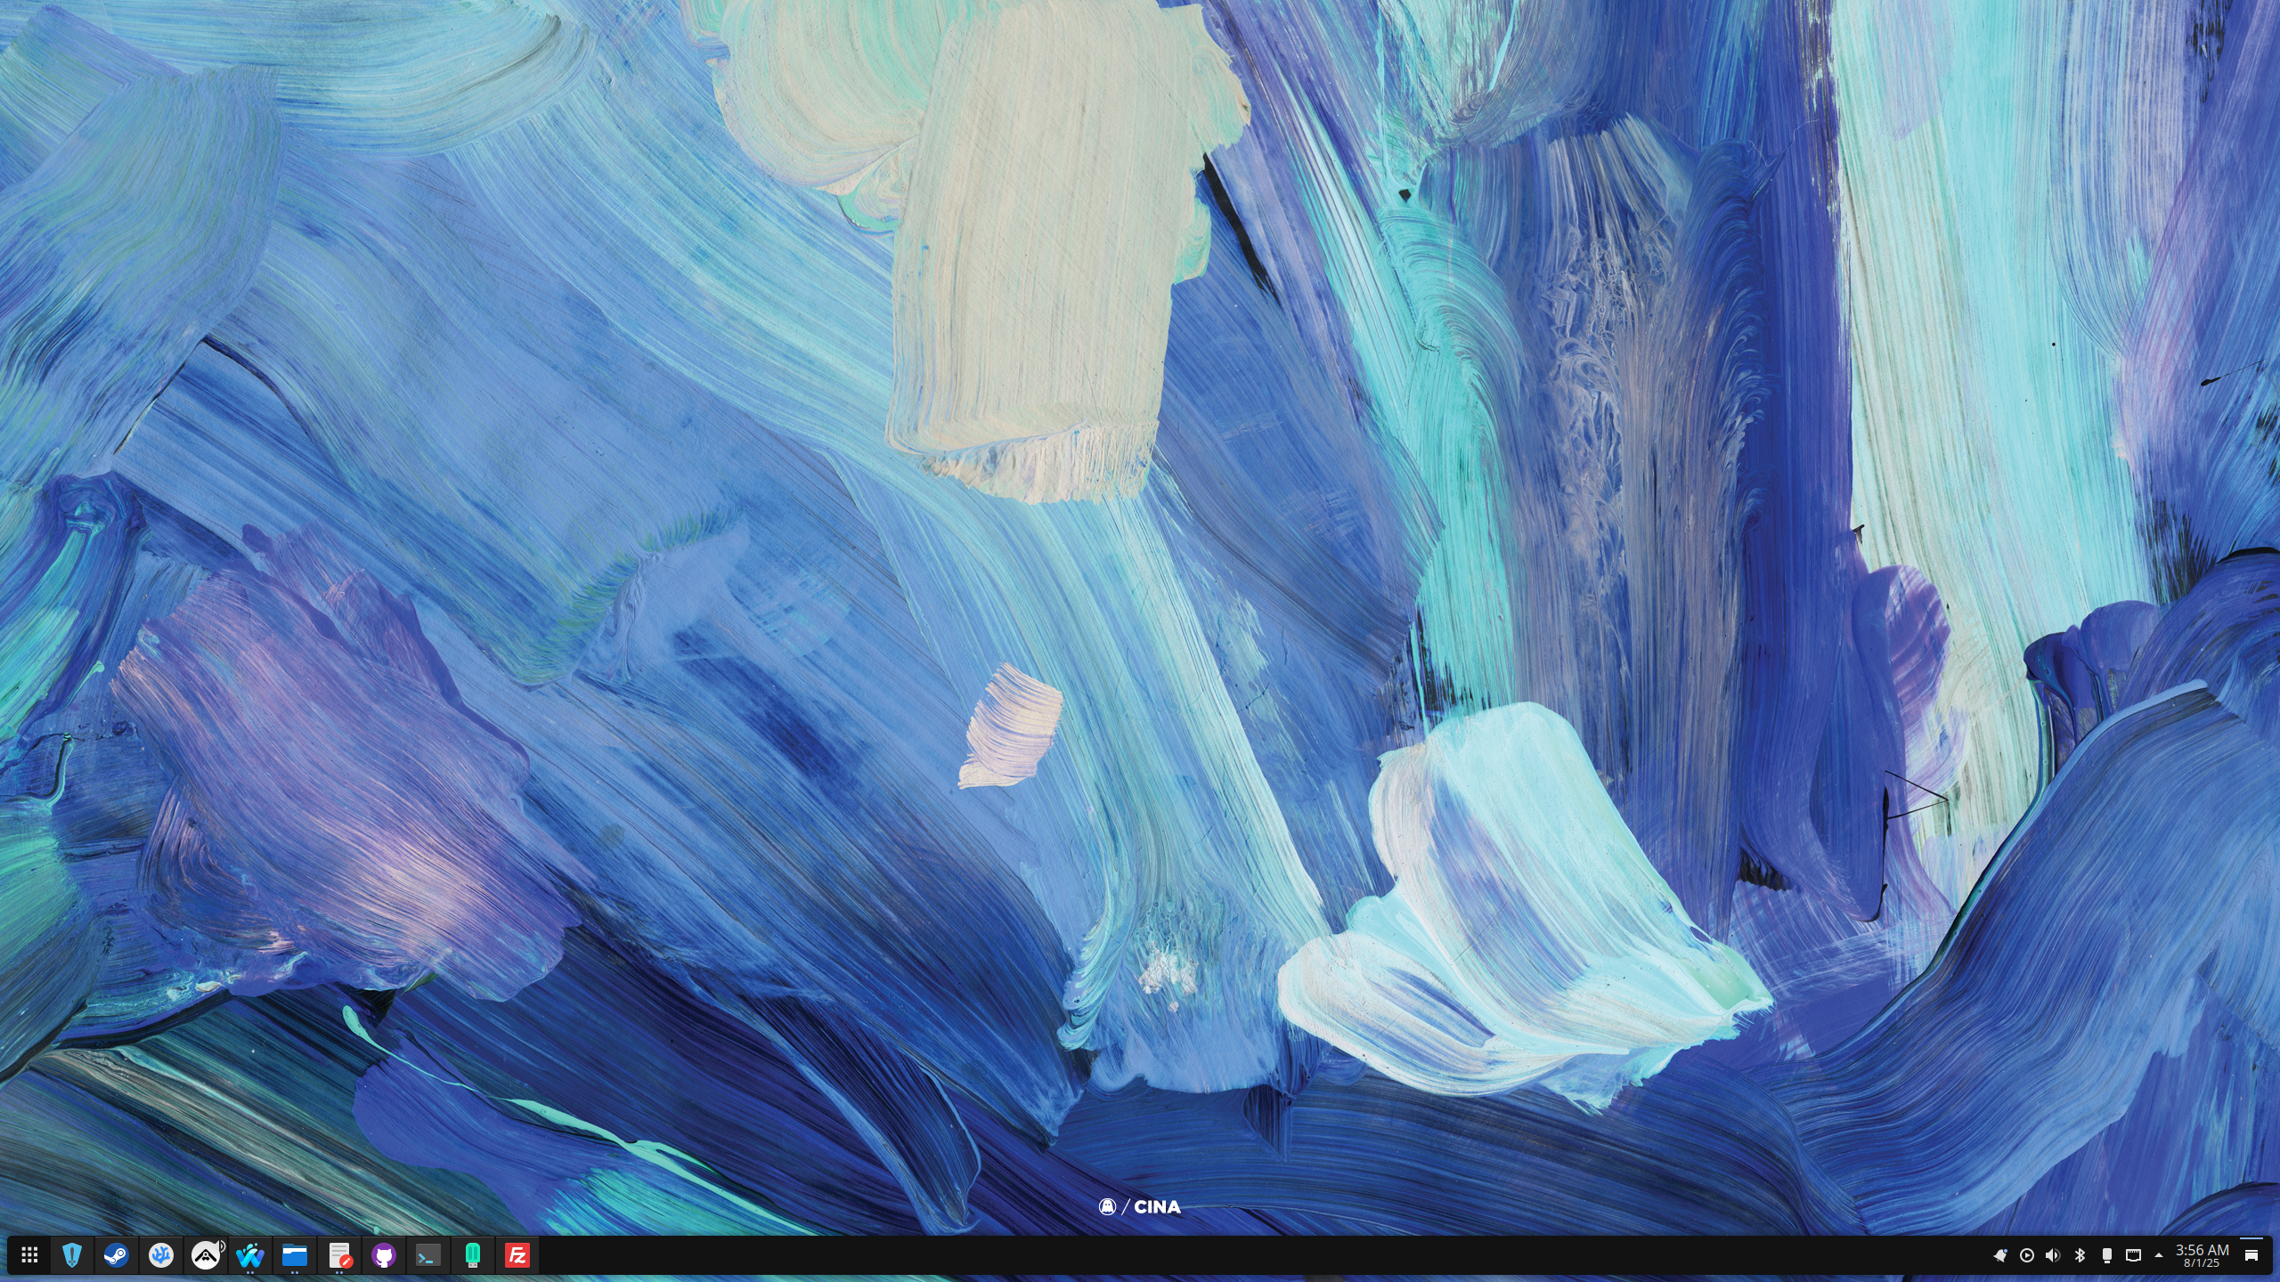Image resolution: width=2280 pixels, height=1282 pixels.
Task: Open the volume speaker tray icon
Action: point(2053,1255)
